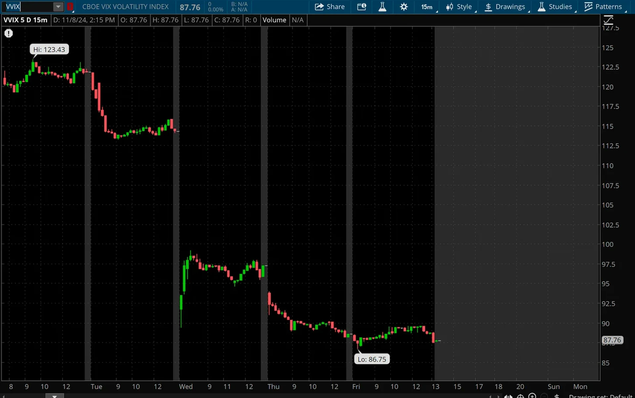
Task: Click the Sun label on time axis
Action: (x=554, y=387)
